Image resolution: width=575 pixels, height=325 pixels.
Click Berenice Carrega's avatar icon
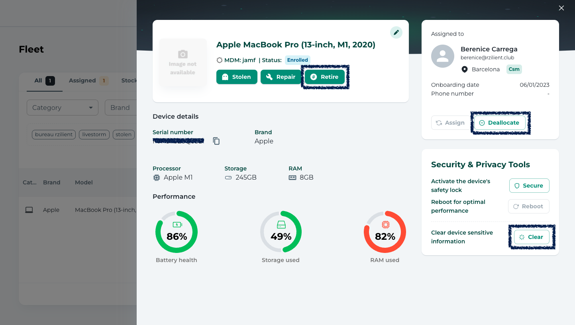click(x=443, y=56)
